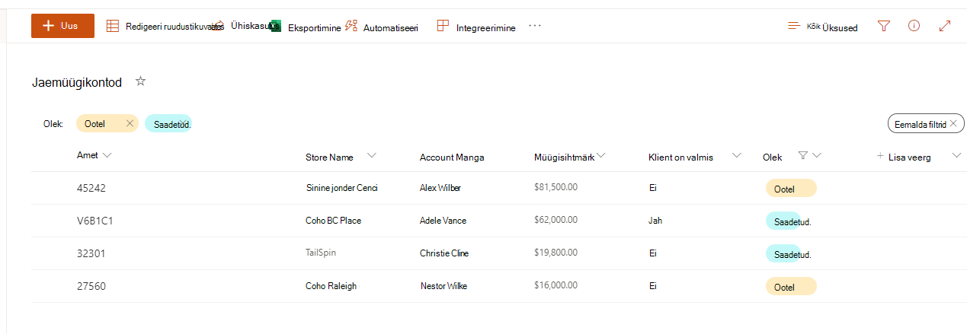Click Ootel status pill in row 45242
Image resolution: width=967 pixels, height=334 pixels.
click(x=791, y=189)
